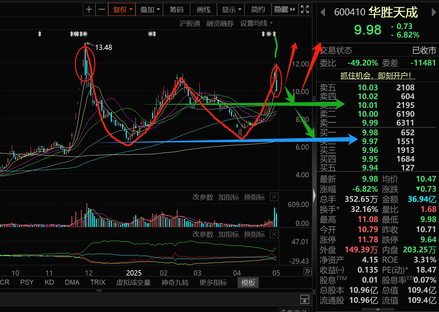The height and width of the screenshot is (312, 439).
Task: Open 更多指标 list
Action: tap(213, 282)
